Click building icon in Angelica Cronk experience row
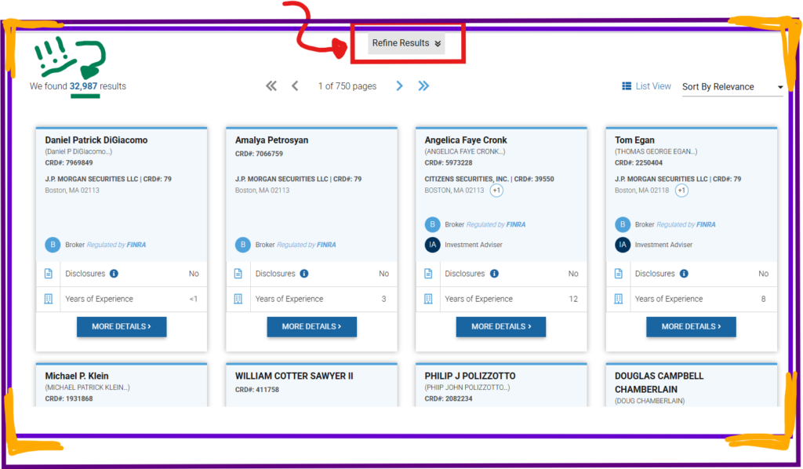This screenshot has width=803, height=469. tap(428, 299)
